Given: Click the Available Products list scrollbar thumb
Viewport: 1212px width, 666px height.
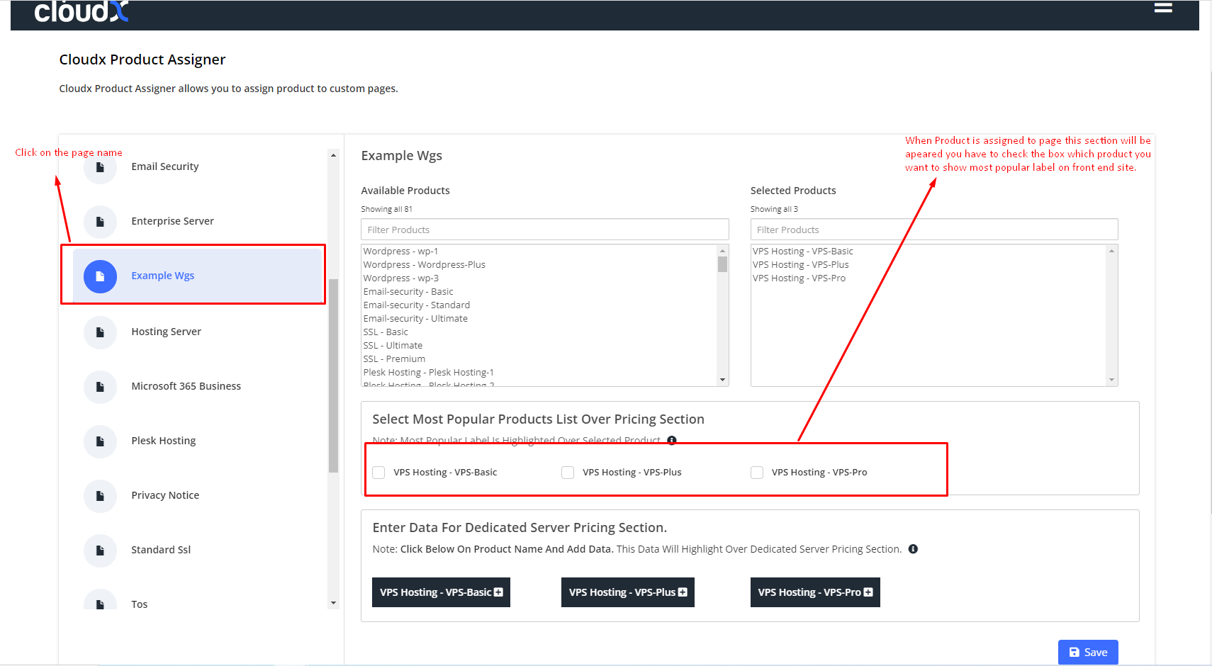Looking at the screenshot, I should pos(722,265).
